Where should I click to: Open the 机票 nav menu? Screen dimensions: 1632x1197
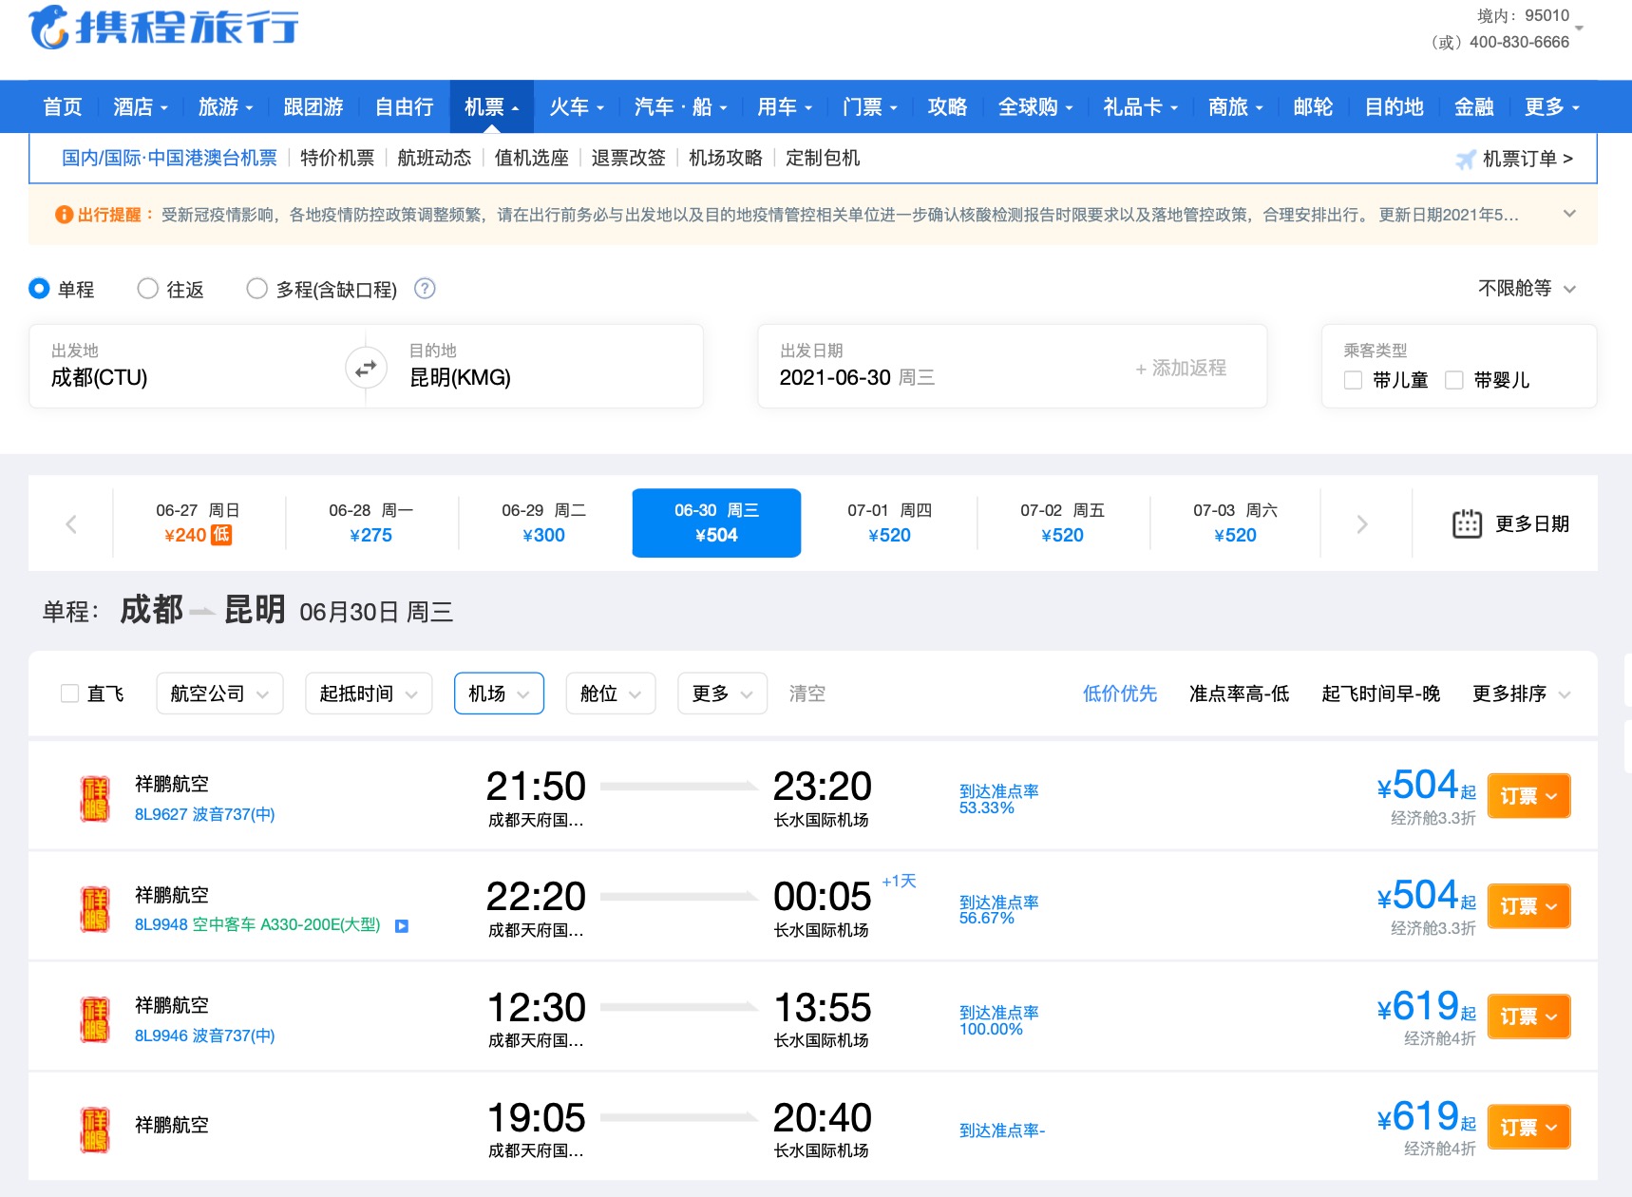click(x=492, y=106)
